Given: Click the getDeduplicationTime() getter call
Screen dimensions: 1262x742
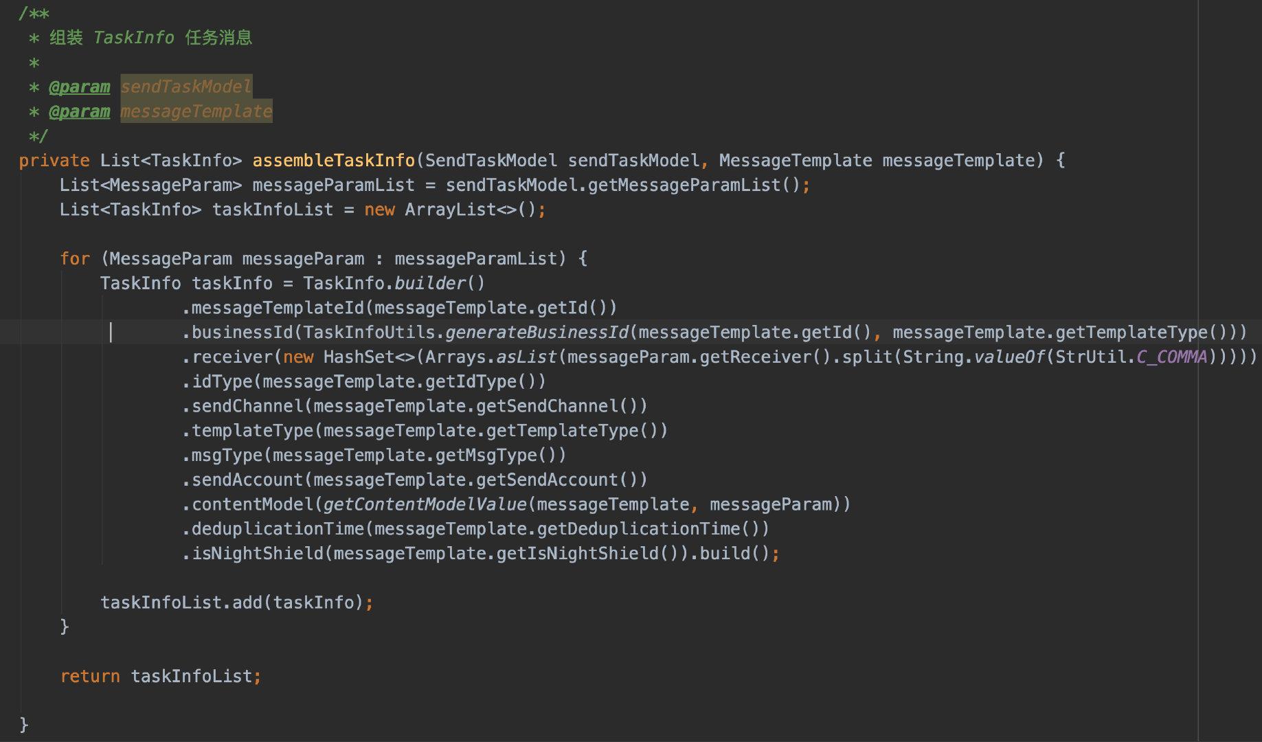Looking at the screenshot, I should [x=652, y=529].
